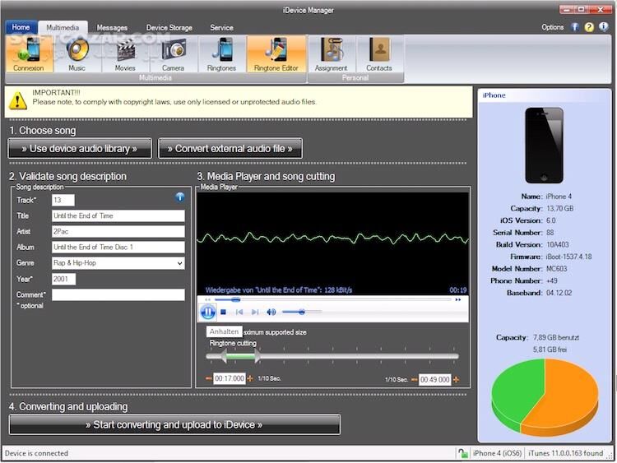The image size is (617, 463).
Task: Open the Ringtones section
Action: 221,54
